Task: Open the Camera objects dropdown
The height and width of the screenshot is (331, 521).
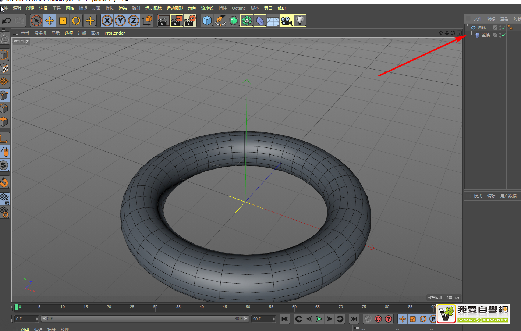Action: tap(286, 21)
